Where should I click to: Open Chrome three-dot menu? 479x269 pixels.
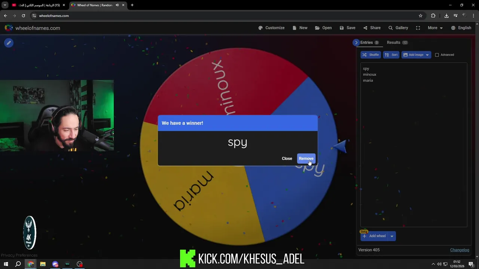pos(474,16)
